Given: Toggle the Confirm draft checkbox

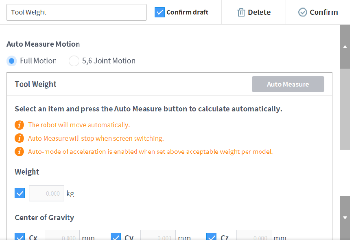Looking at the screenshot, I should 160,12.
